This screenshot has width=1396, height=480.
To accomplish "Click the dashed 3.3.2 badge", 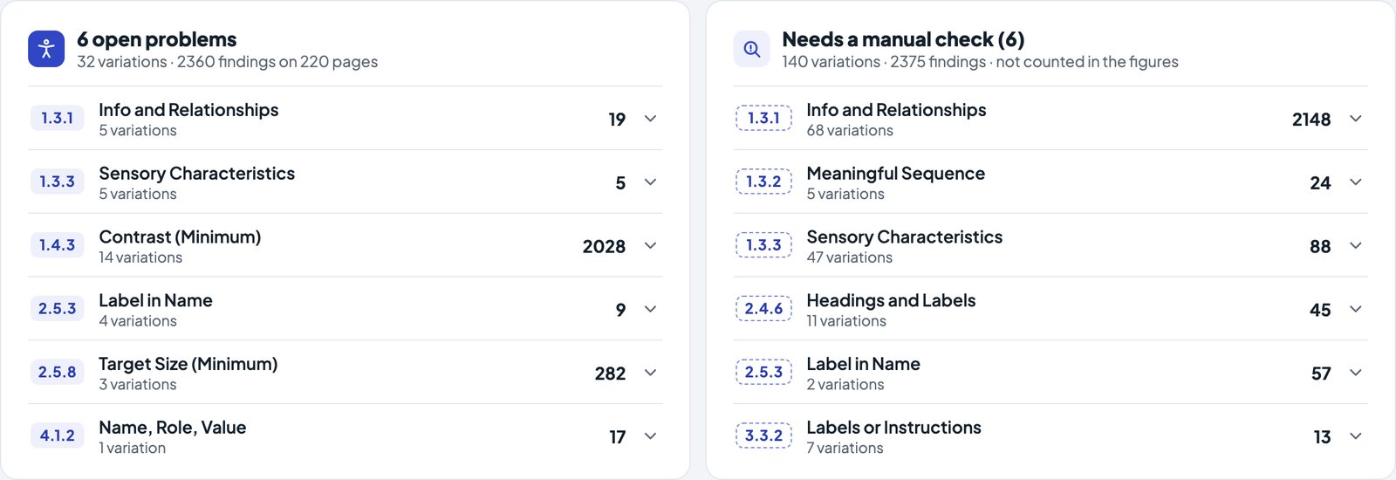I will point(763,435).
